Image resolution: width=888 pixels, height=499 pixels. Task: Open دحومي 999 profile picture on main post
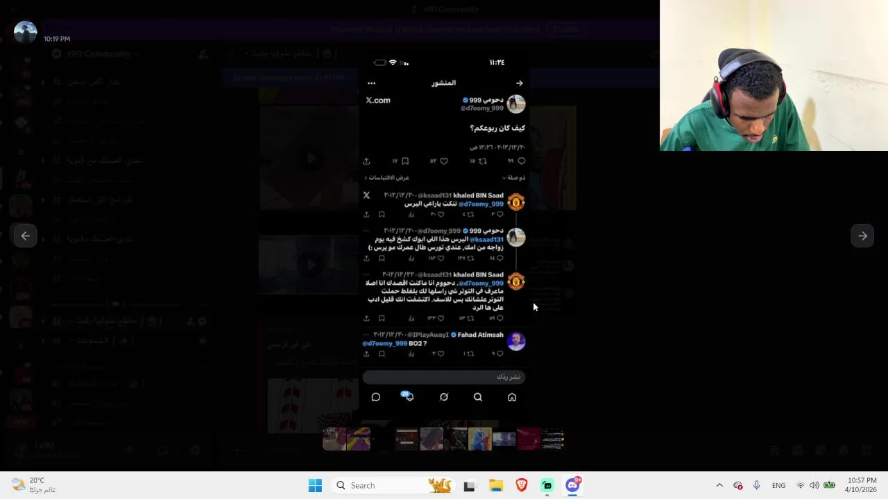point(515,104)
